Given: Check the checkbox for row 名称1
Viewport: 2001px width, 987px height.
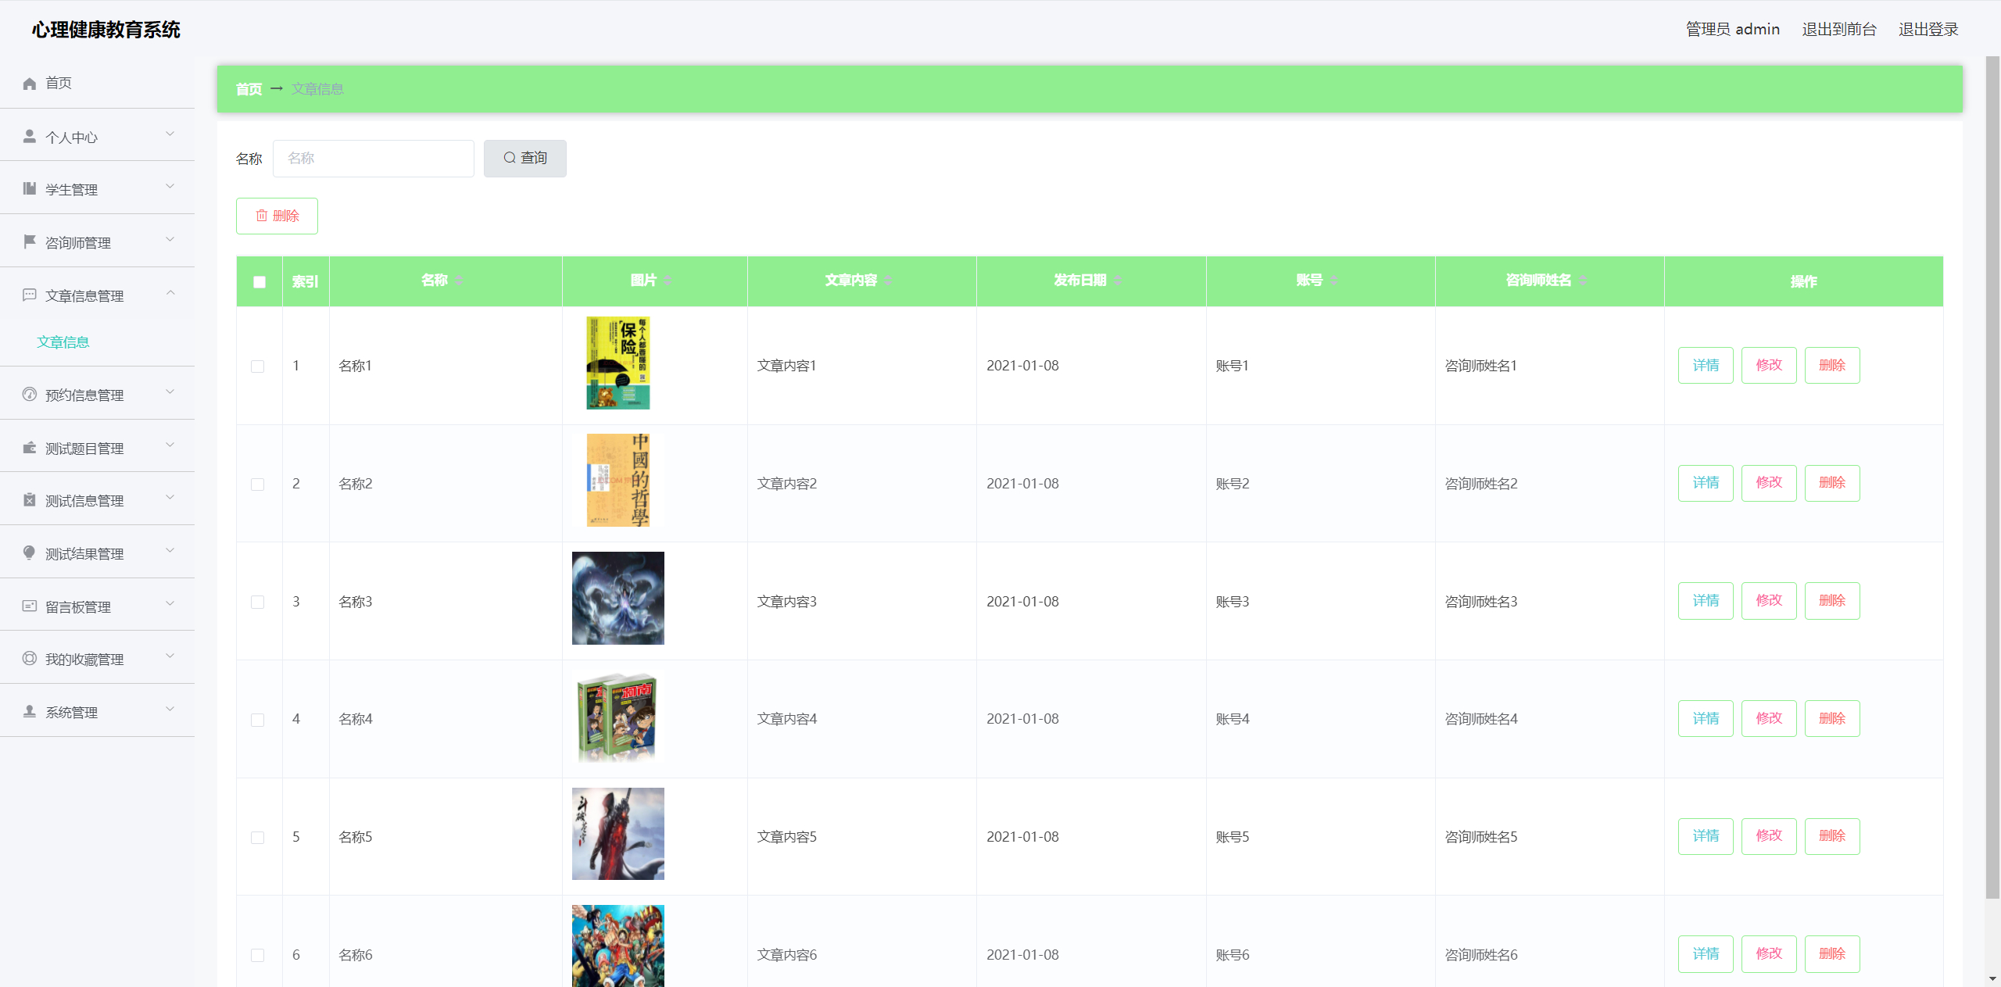Looking at the screenshot, I should (257, 367).
